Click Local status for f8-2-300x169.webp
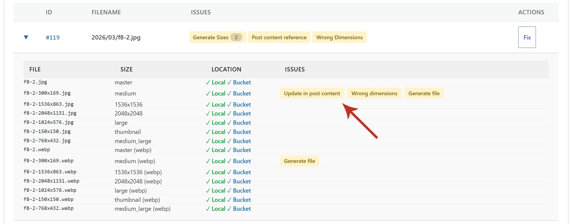Image resolution: width=570 pixels, height=224 pixels. [215, 161]
